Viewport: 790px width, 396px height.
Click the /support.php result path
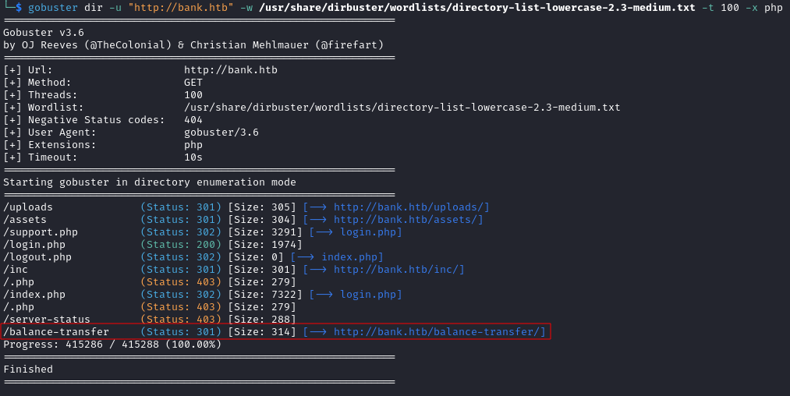[41, 232]
